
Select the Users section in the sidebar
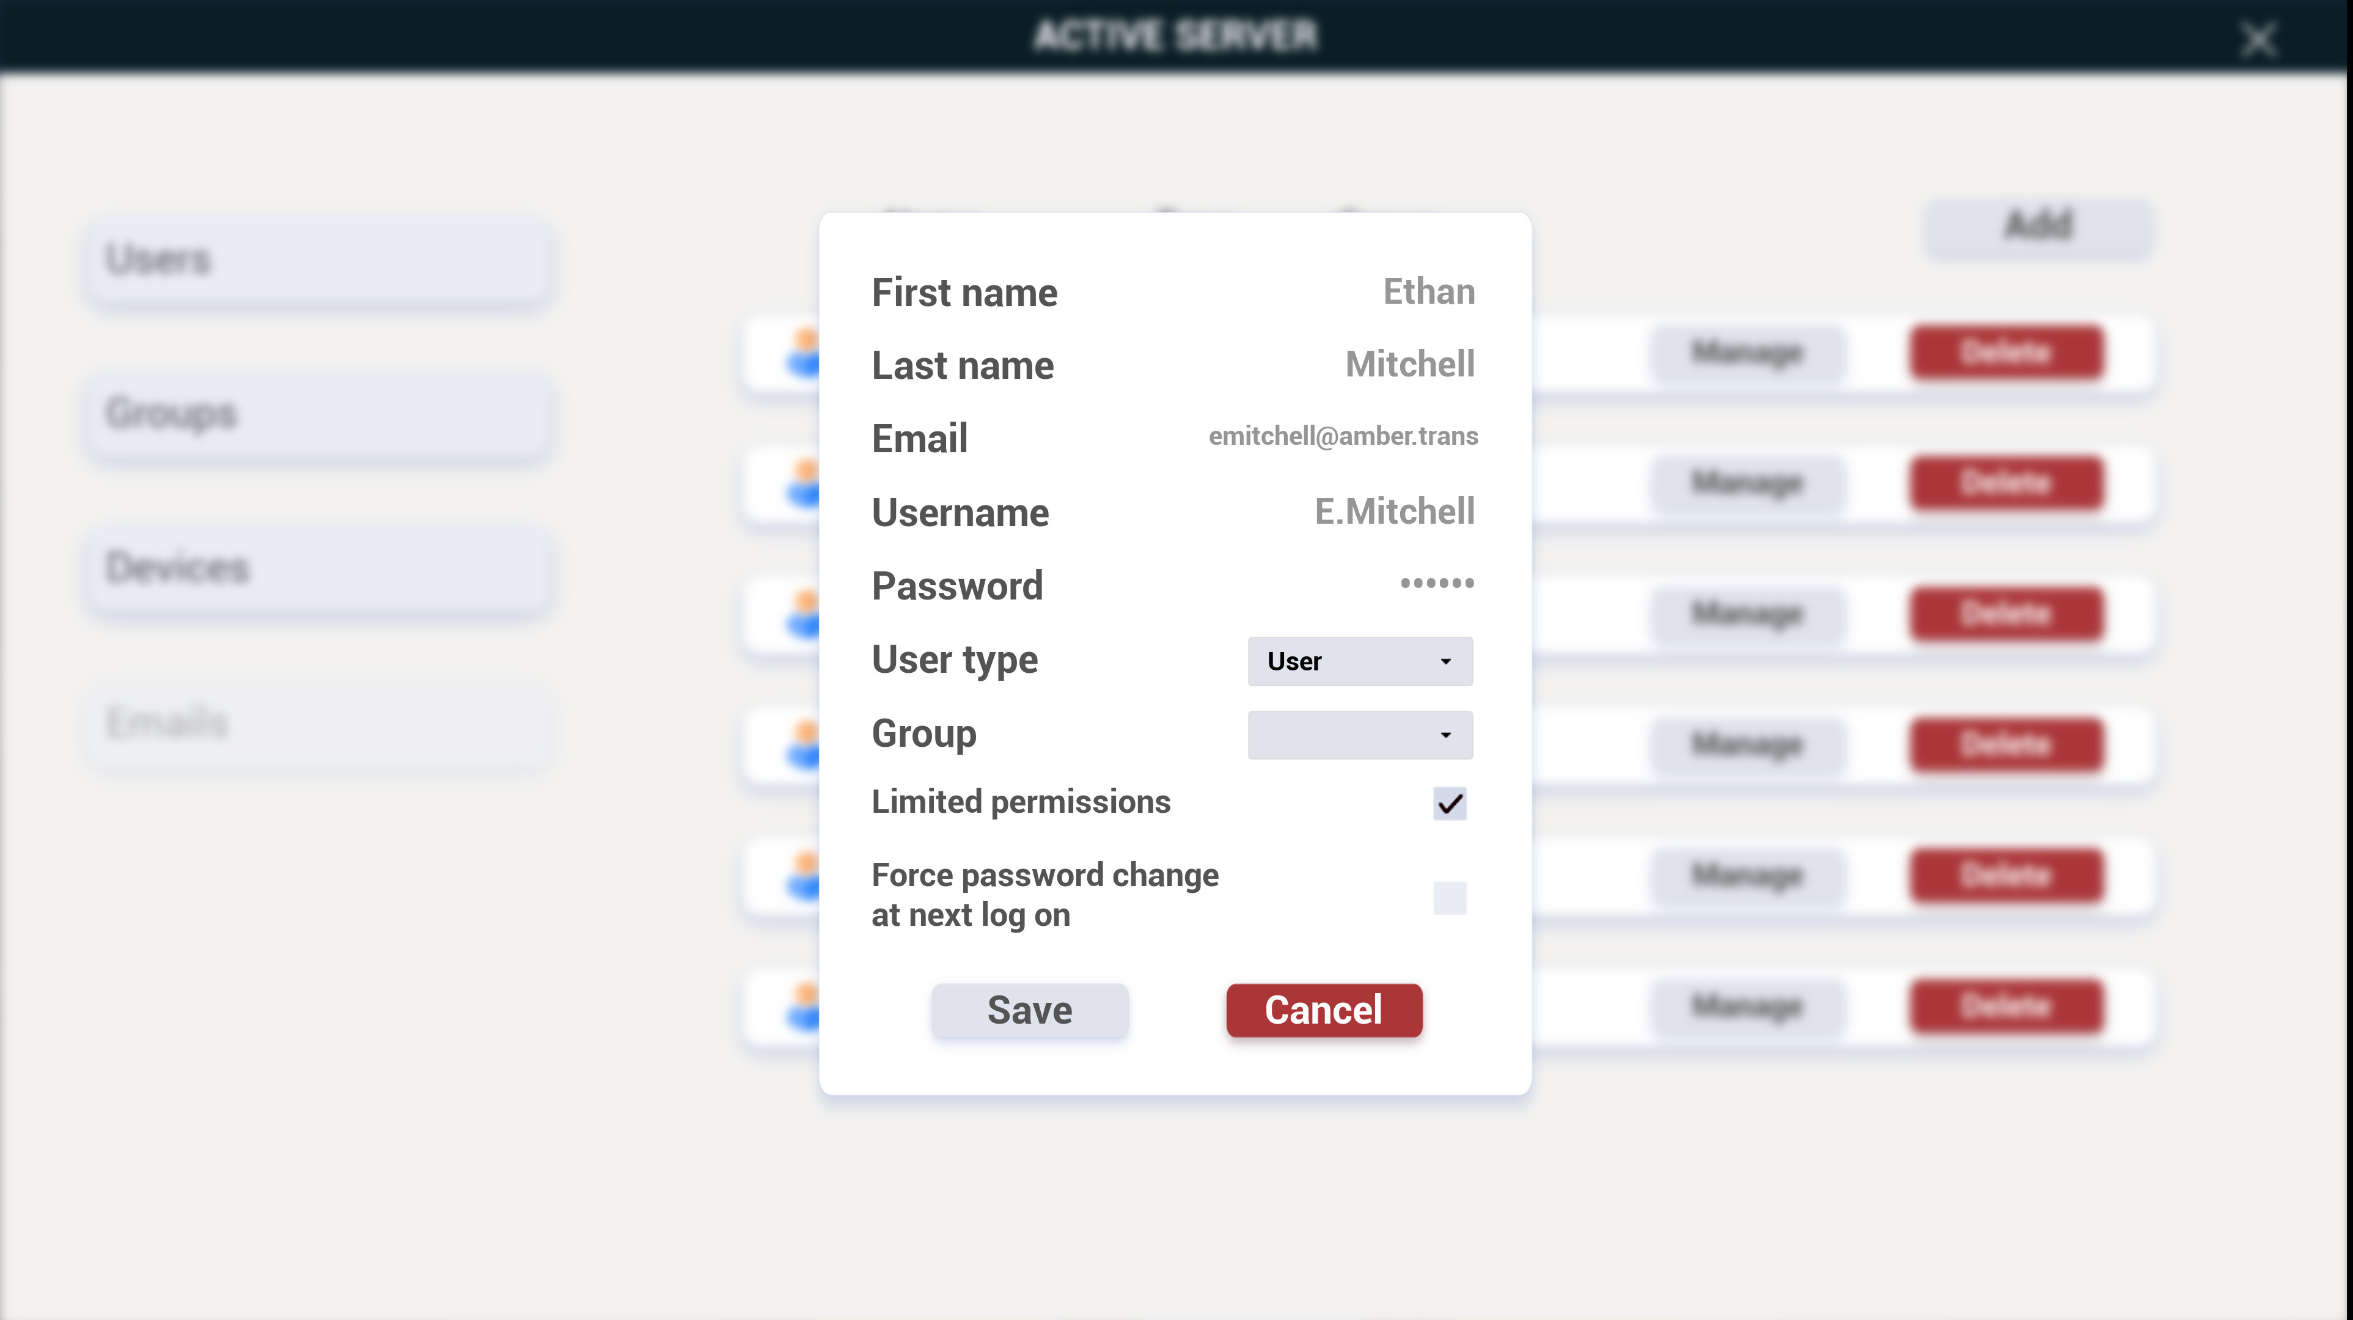pyautogui.click(x=317, y=260)
